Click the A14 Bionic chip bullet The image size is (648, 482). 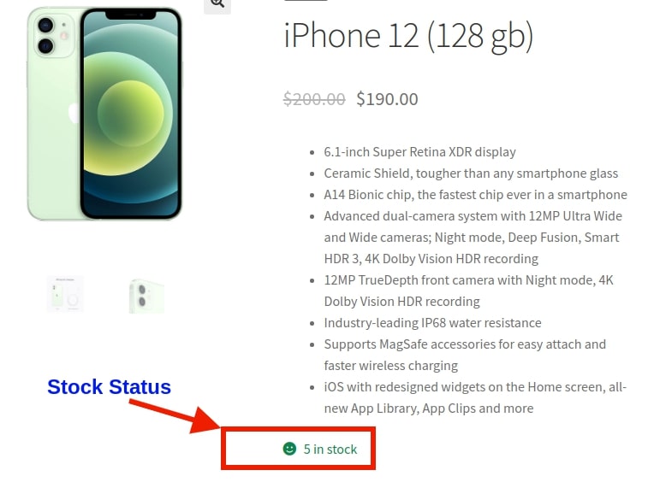(x=475, y=195)
